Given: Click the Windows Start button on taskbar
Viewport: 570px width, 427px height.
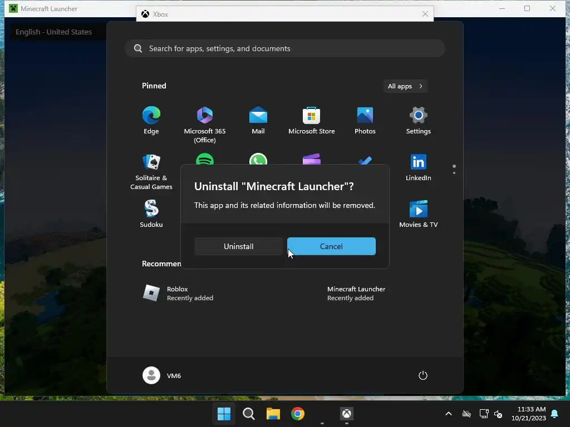Looking at the screenshot, I should [x=224, y=414].
